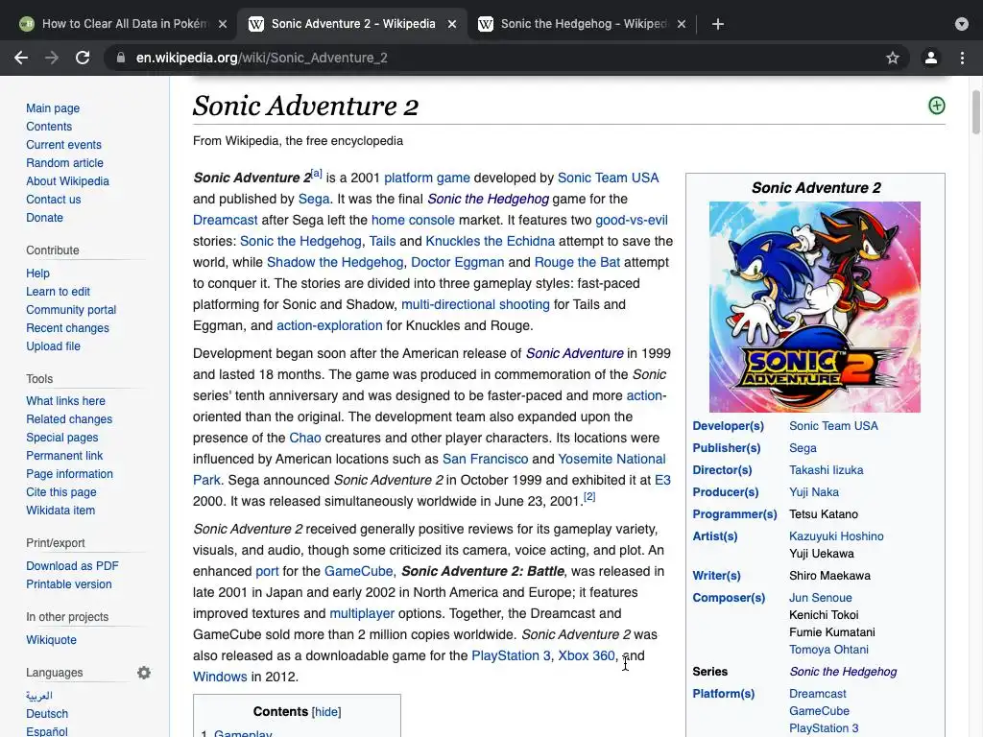983x737 pixels.
Task: Click Upload file link
Action: click(x=53, y=345)
